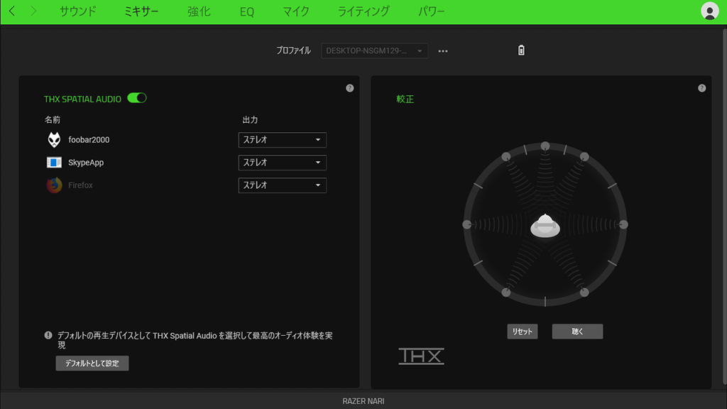Click the RAZER NARI device label
The width and height of the screenshot is (727, 409).
(363, 400)
